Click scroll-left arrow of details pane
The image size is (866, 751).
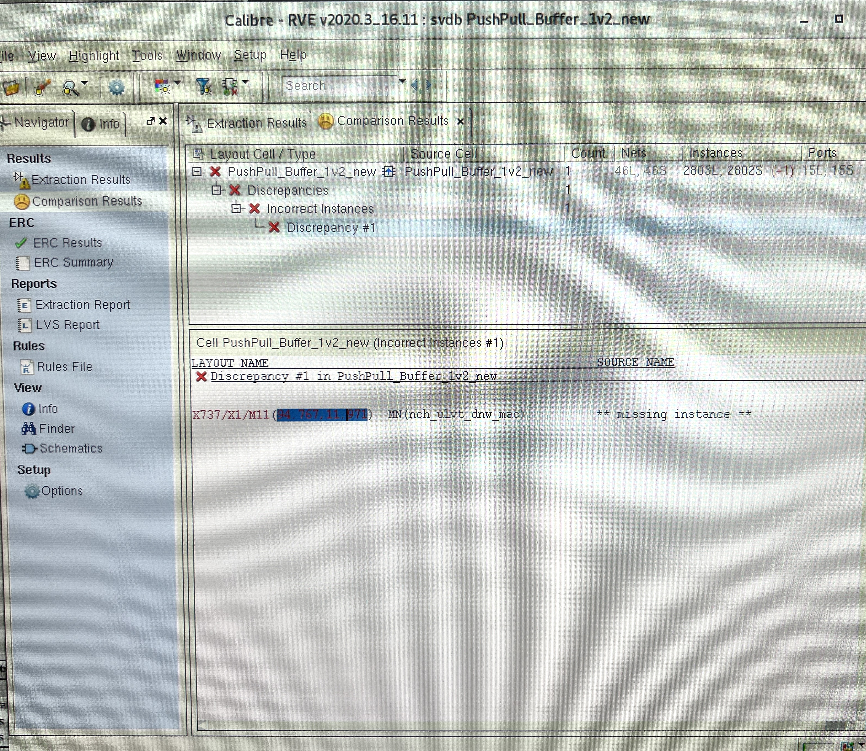(202, 725)
